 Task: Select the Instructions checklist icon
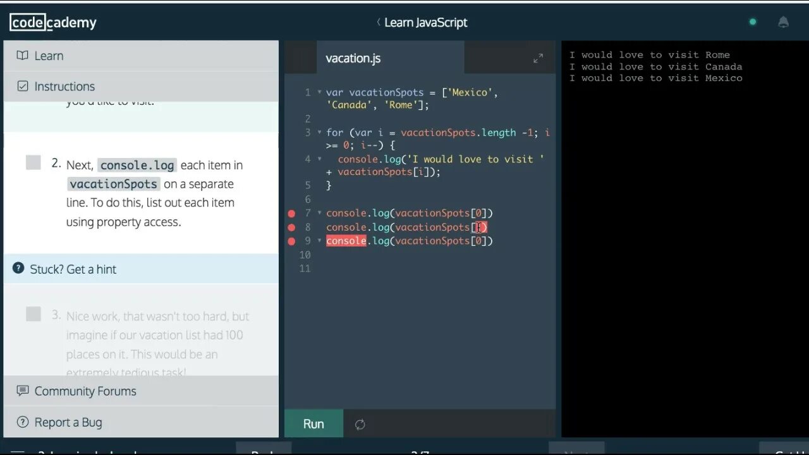[23, 86]
